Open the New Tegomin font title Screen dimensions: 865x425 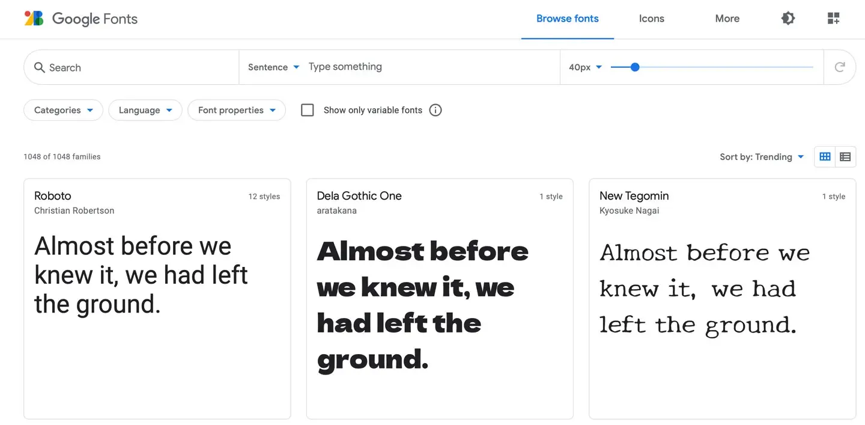(x=634, y=195)
